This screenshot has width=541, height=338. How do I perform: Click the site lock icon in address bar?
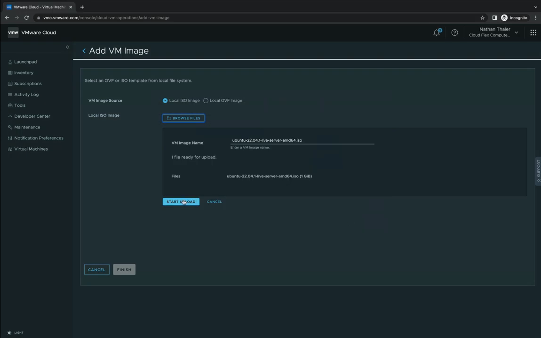coord(39,17)
